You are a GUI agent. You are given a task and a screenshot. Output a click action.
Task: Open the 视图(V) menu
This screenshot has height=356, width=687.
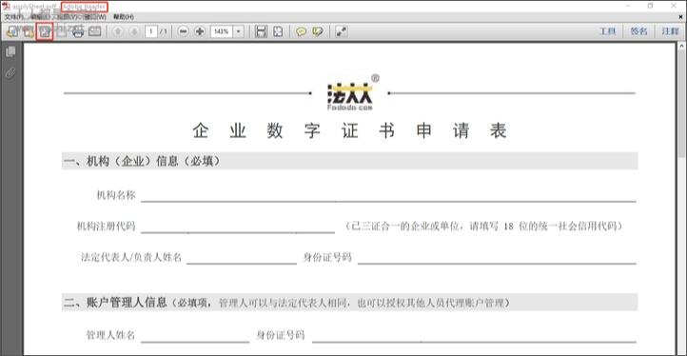[67, 17]
